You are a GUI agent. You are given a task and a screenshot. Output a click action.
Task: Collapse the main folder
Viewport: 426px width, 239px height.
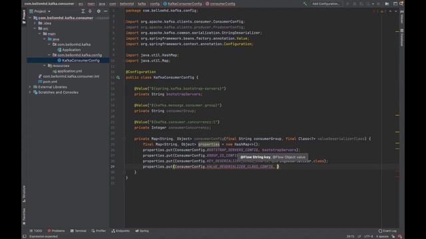40,34
